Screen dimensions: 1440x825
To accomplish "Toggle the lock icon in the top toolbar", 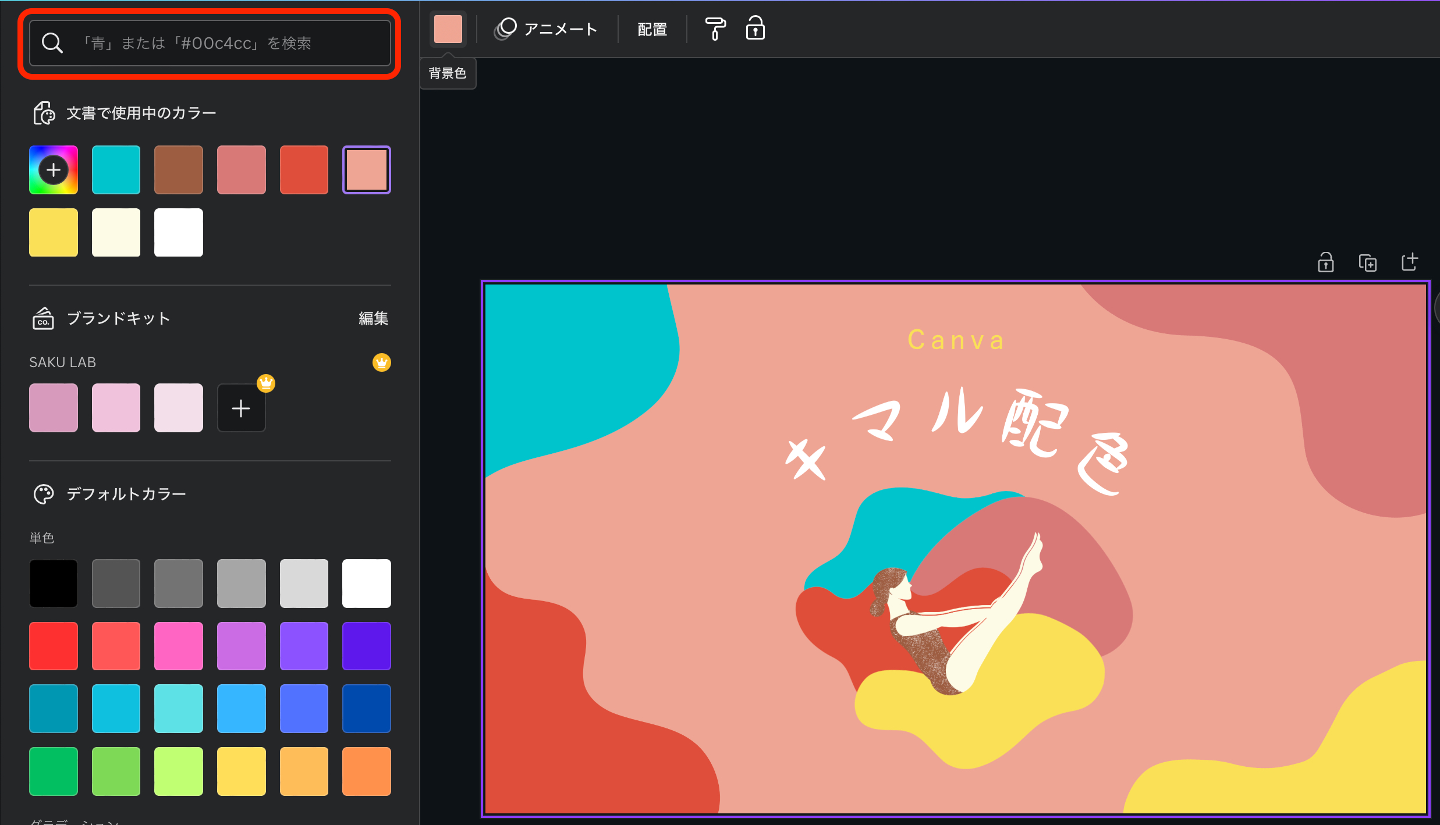I will pos(756,28).
